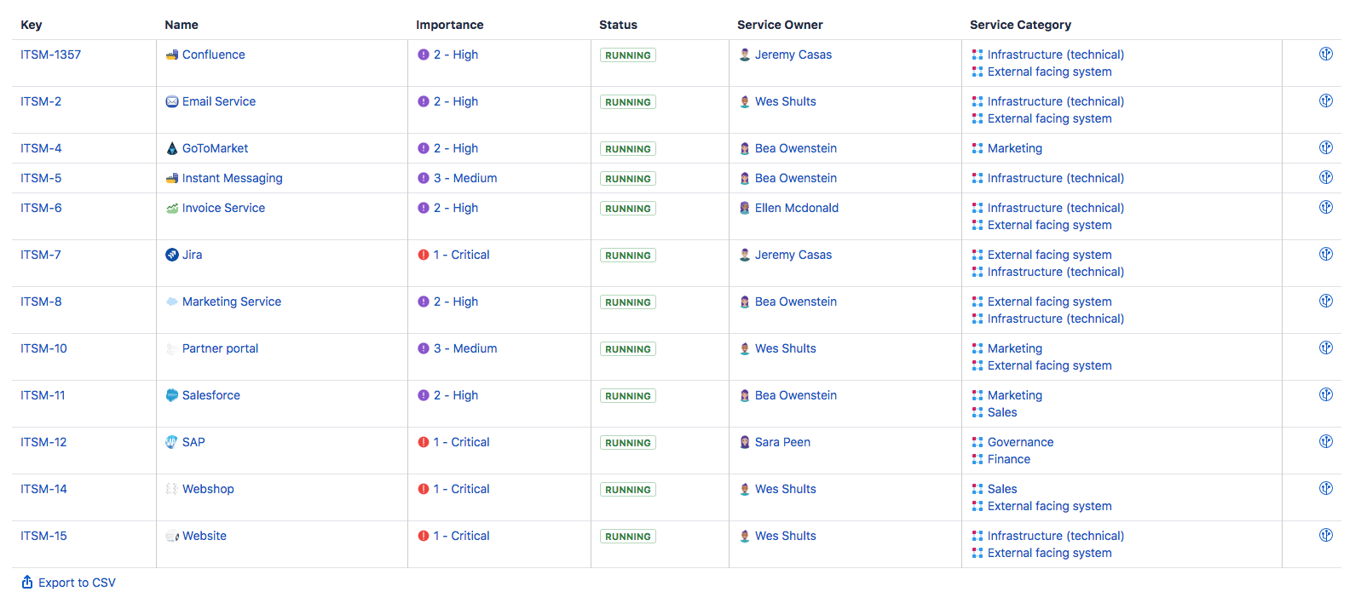Open the ITSM-1357 issue key link
The height and width of the screenshot is (609, 1367).
(x=51, y=55)
